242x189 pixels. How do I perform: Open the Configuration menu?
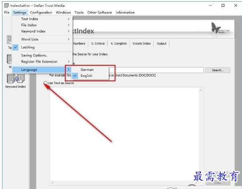[41, 12]
